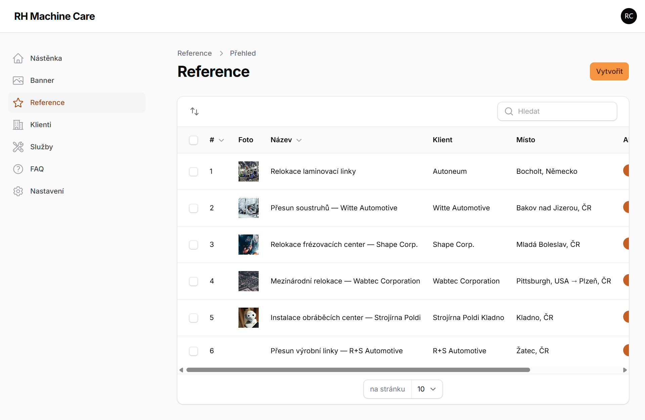645x420 pixels.
Task: Check the row 4 Wabtec Corporation checkbox
Action: [x=193, y=281]
